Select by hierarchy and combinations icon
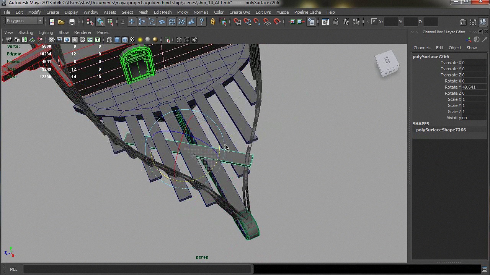Screen dimensions: 490x275 [90, 22]
